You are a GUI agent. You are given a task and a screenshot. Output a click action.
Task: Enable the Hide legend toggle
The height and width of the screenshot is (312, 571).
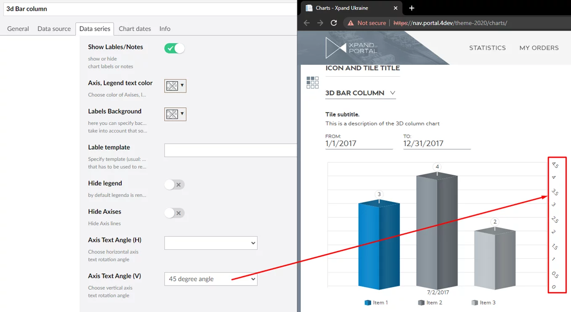[174, 185]
